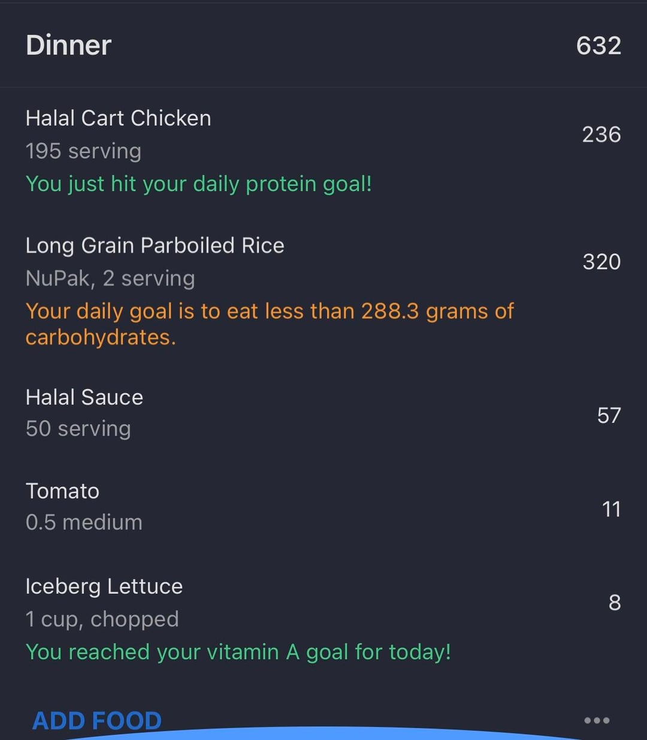This screenshot has height=740, width=647.
Task: Tap the 1 cup, chopped serving text
Action: (102, 620)
